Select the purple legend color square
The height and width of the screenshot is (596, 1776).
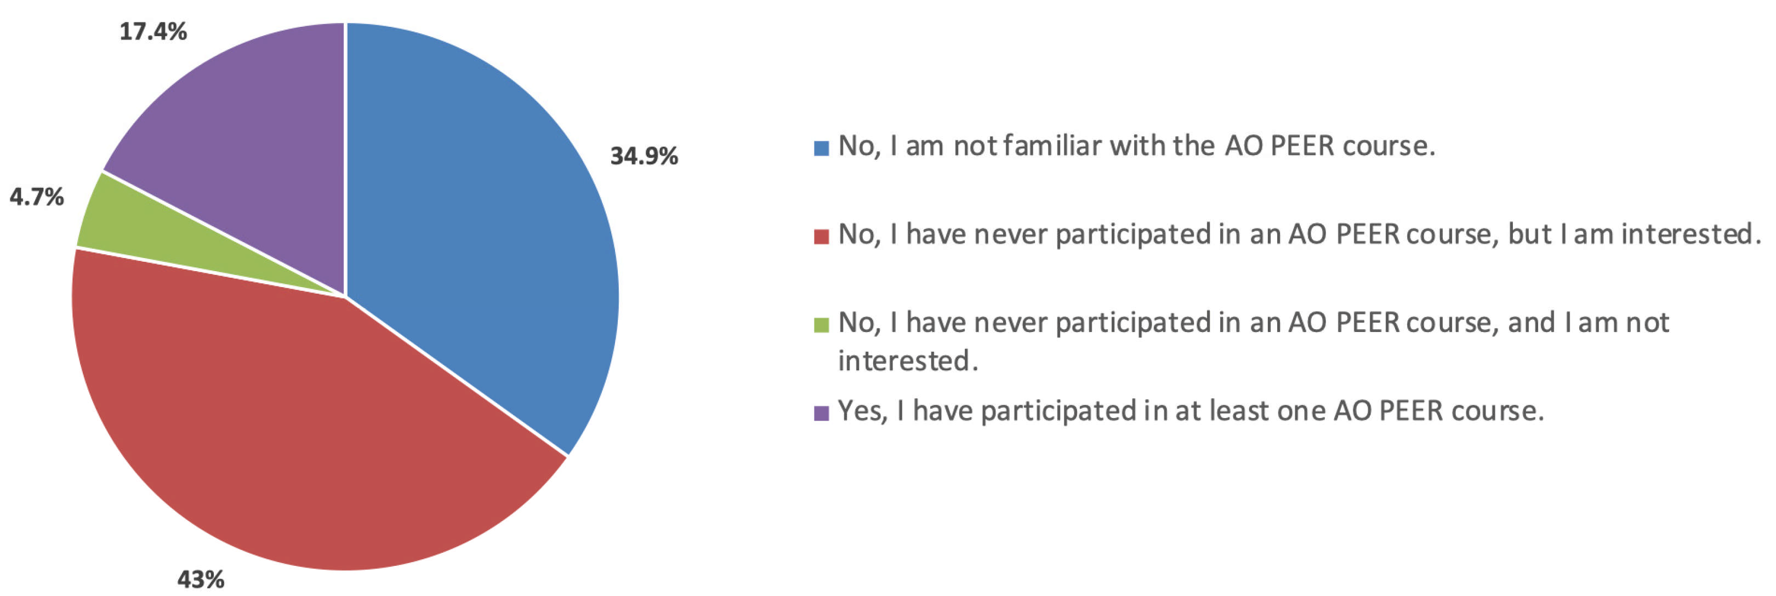click(x=821, y=412)
